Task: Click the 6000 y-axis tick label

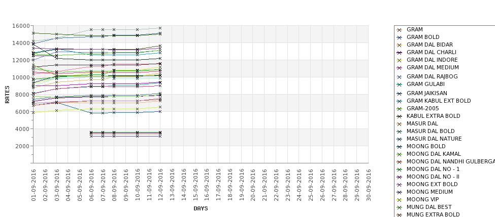Action: (x=22, y=112)
